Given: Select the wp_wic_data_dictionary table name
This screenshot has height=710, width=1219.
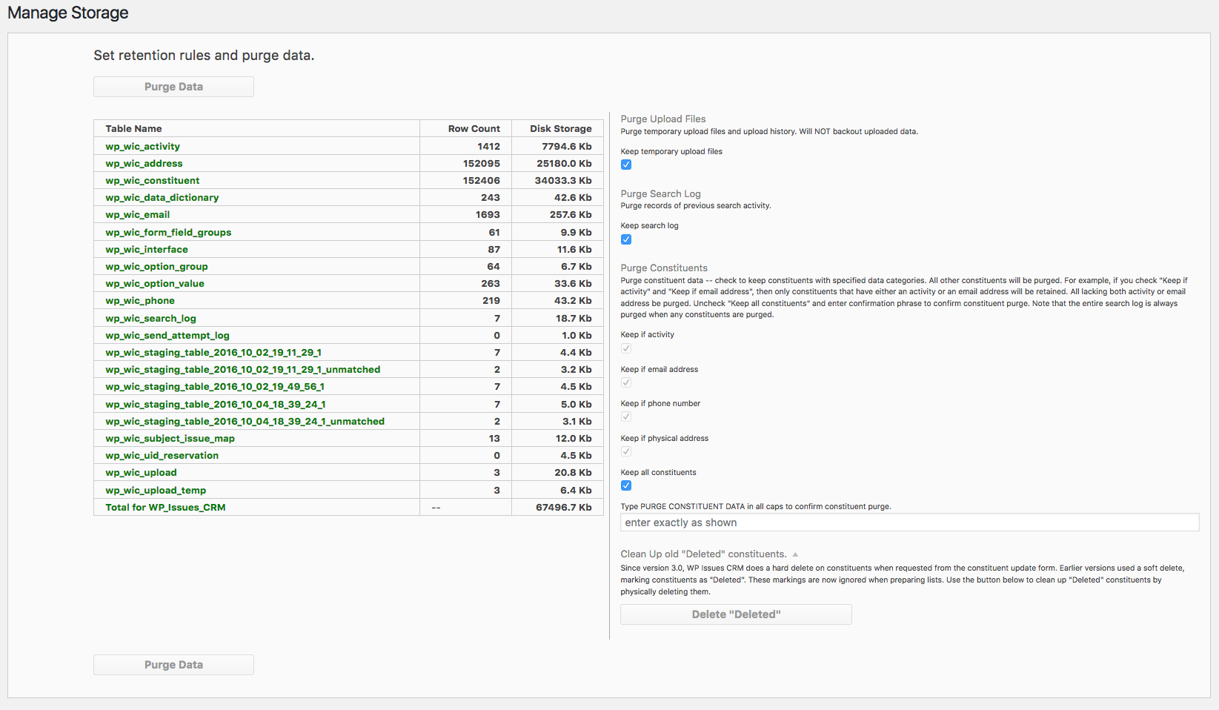Looking at the screenshot, I should (x=162, y=198).
